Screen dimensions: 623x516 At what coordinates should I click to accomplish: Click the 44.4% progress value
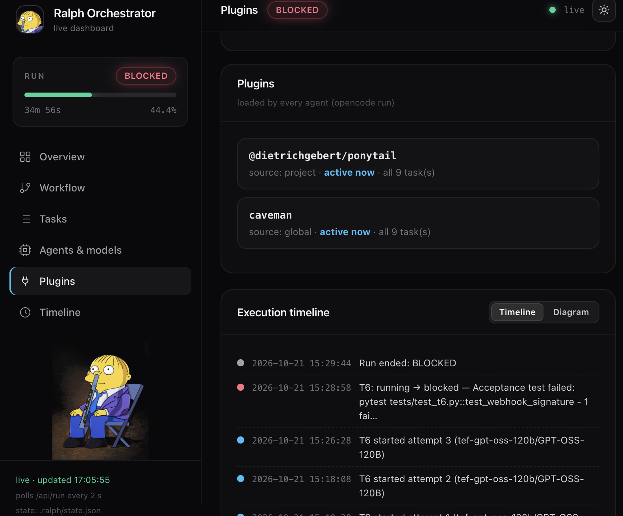click(x=163, y=110)
